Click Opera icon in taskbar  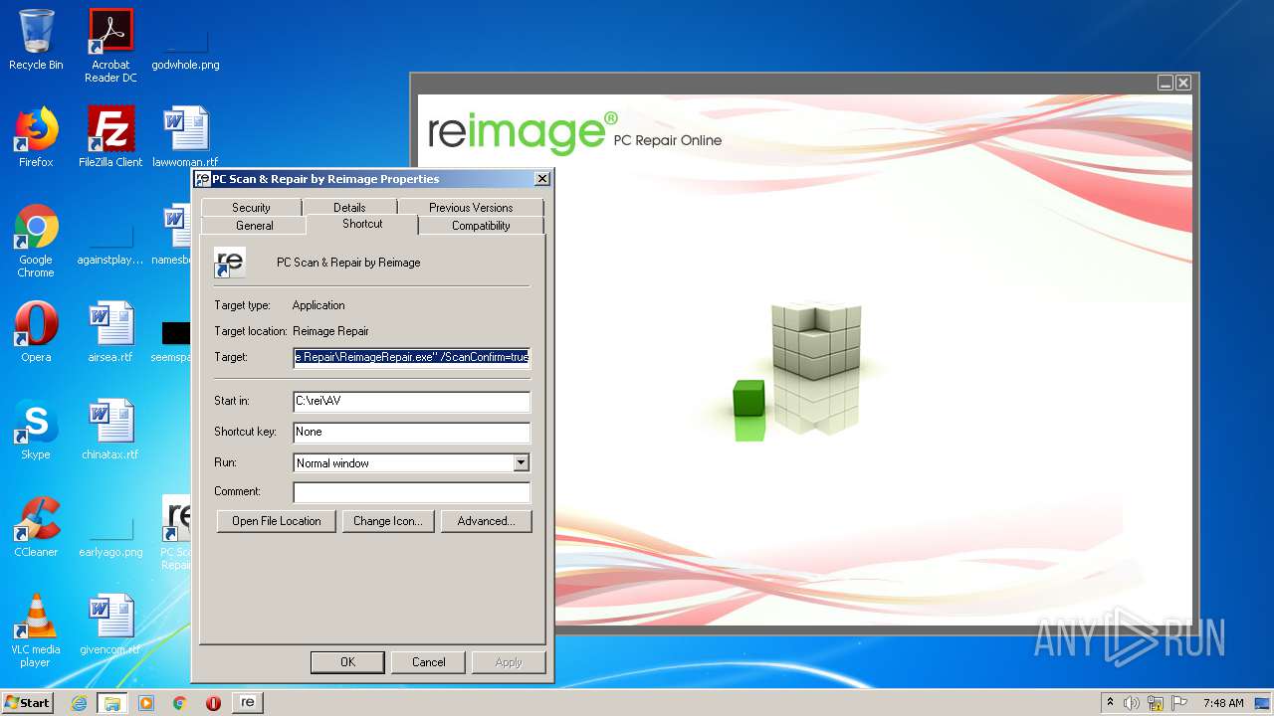coord(213,703)
